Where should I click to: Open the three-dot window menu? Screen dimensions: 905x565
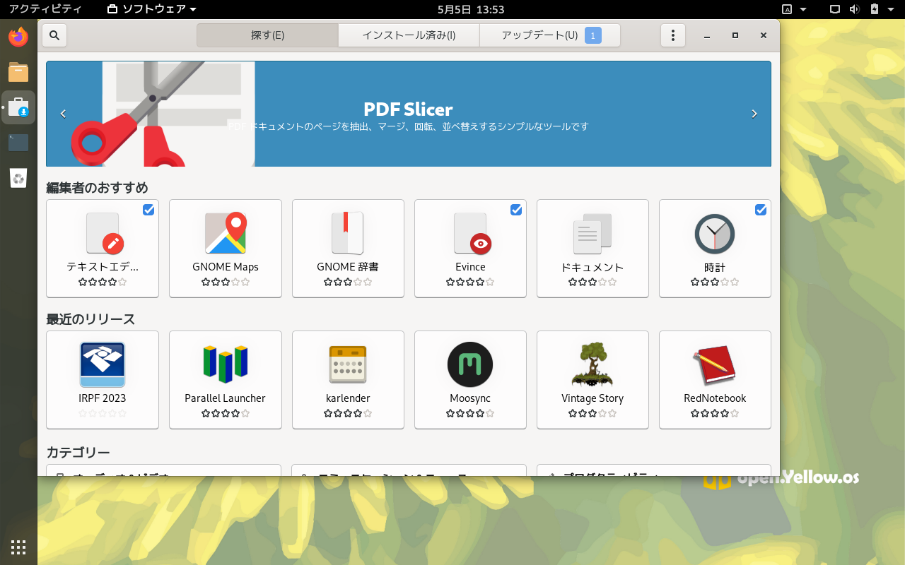(x=673, y=35)
